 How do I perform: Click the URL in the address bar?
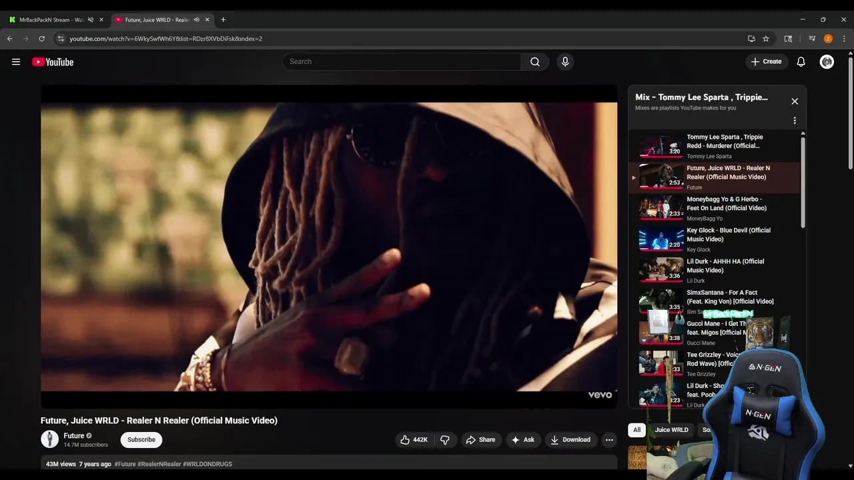coord(165,39)
